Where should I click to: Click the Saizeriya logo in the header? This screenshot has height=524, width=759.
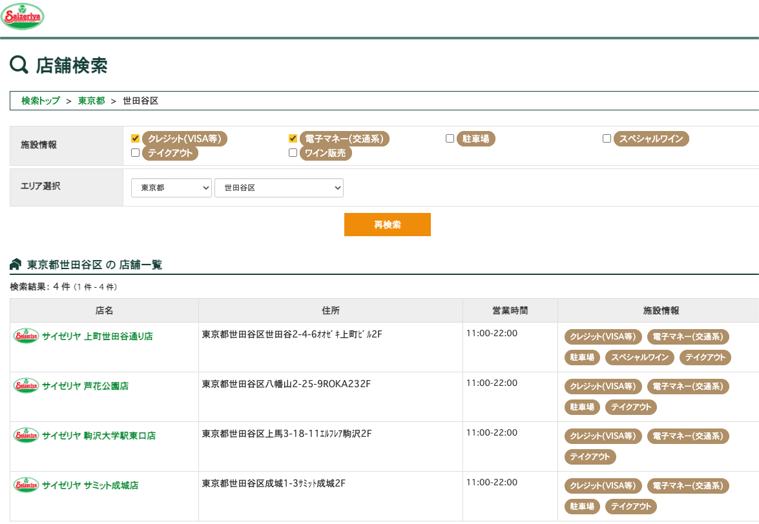click(23, 17)
